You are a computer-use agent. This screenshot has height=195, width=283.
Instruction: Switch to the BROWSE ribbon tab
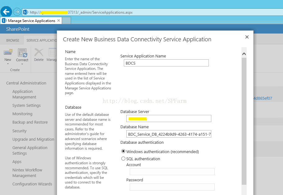(13, 40)
